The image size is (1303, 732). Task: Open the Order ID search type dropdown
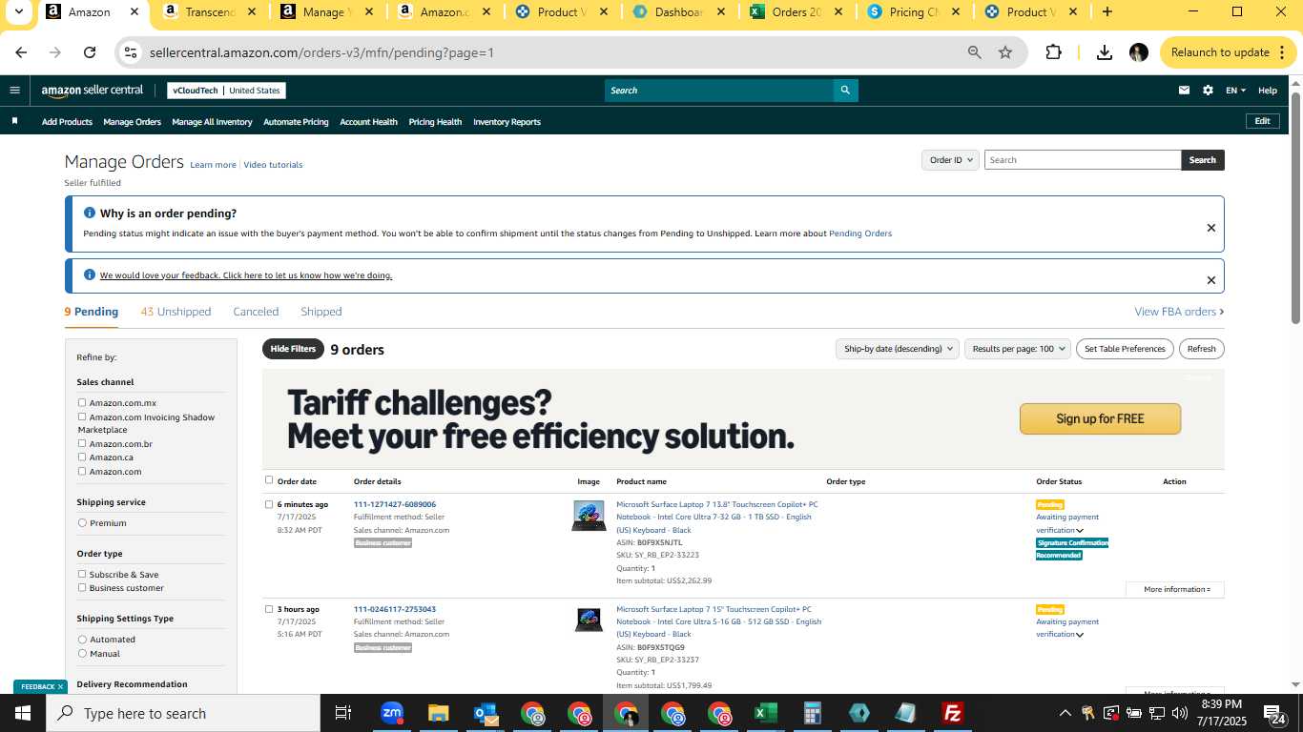coord(951,160)
